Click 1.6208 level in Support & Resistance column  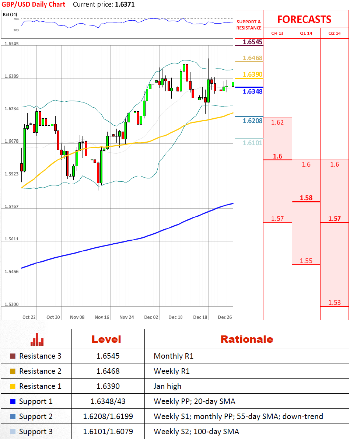pyautogui.click(x=253, y=121)
